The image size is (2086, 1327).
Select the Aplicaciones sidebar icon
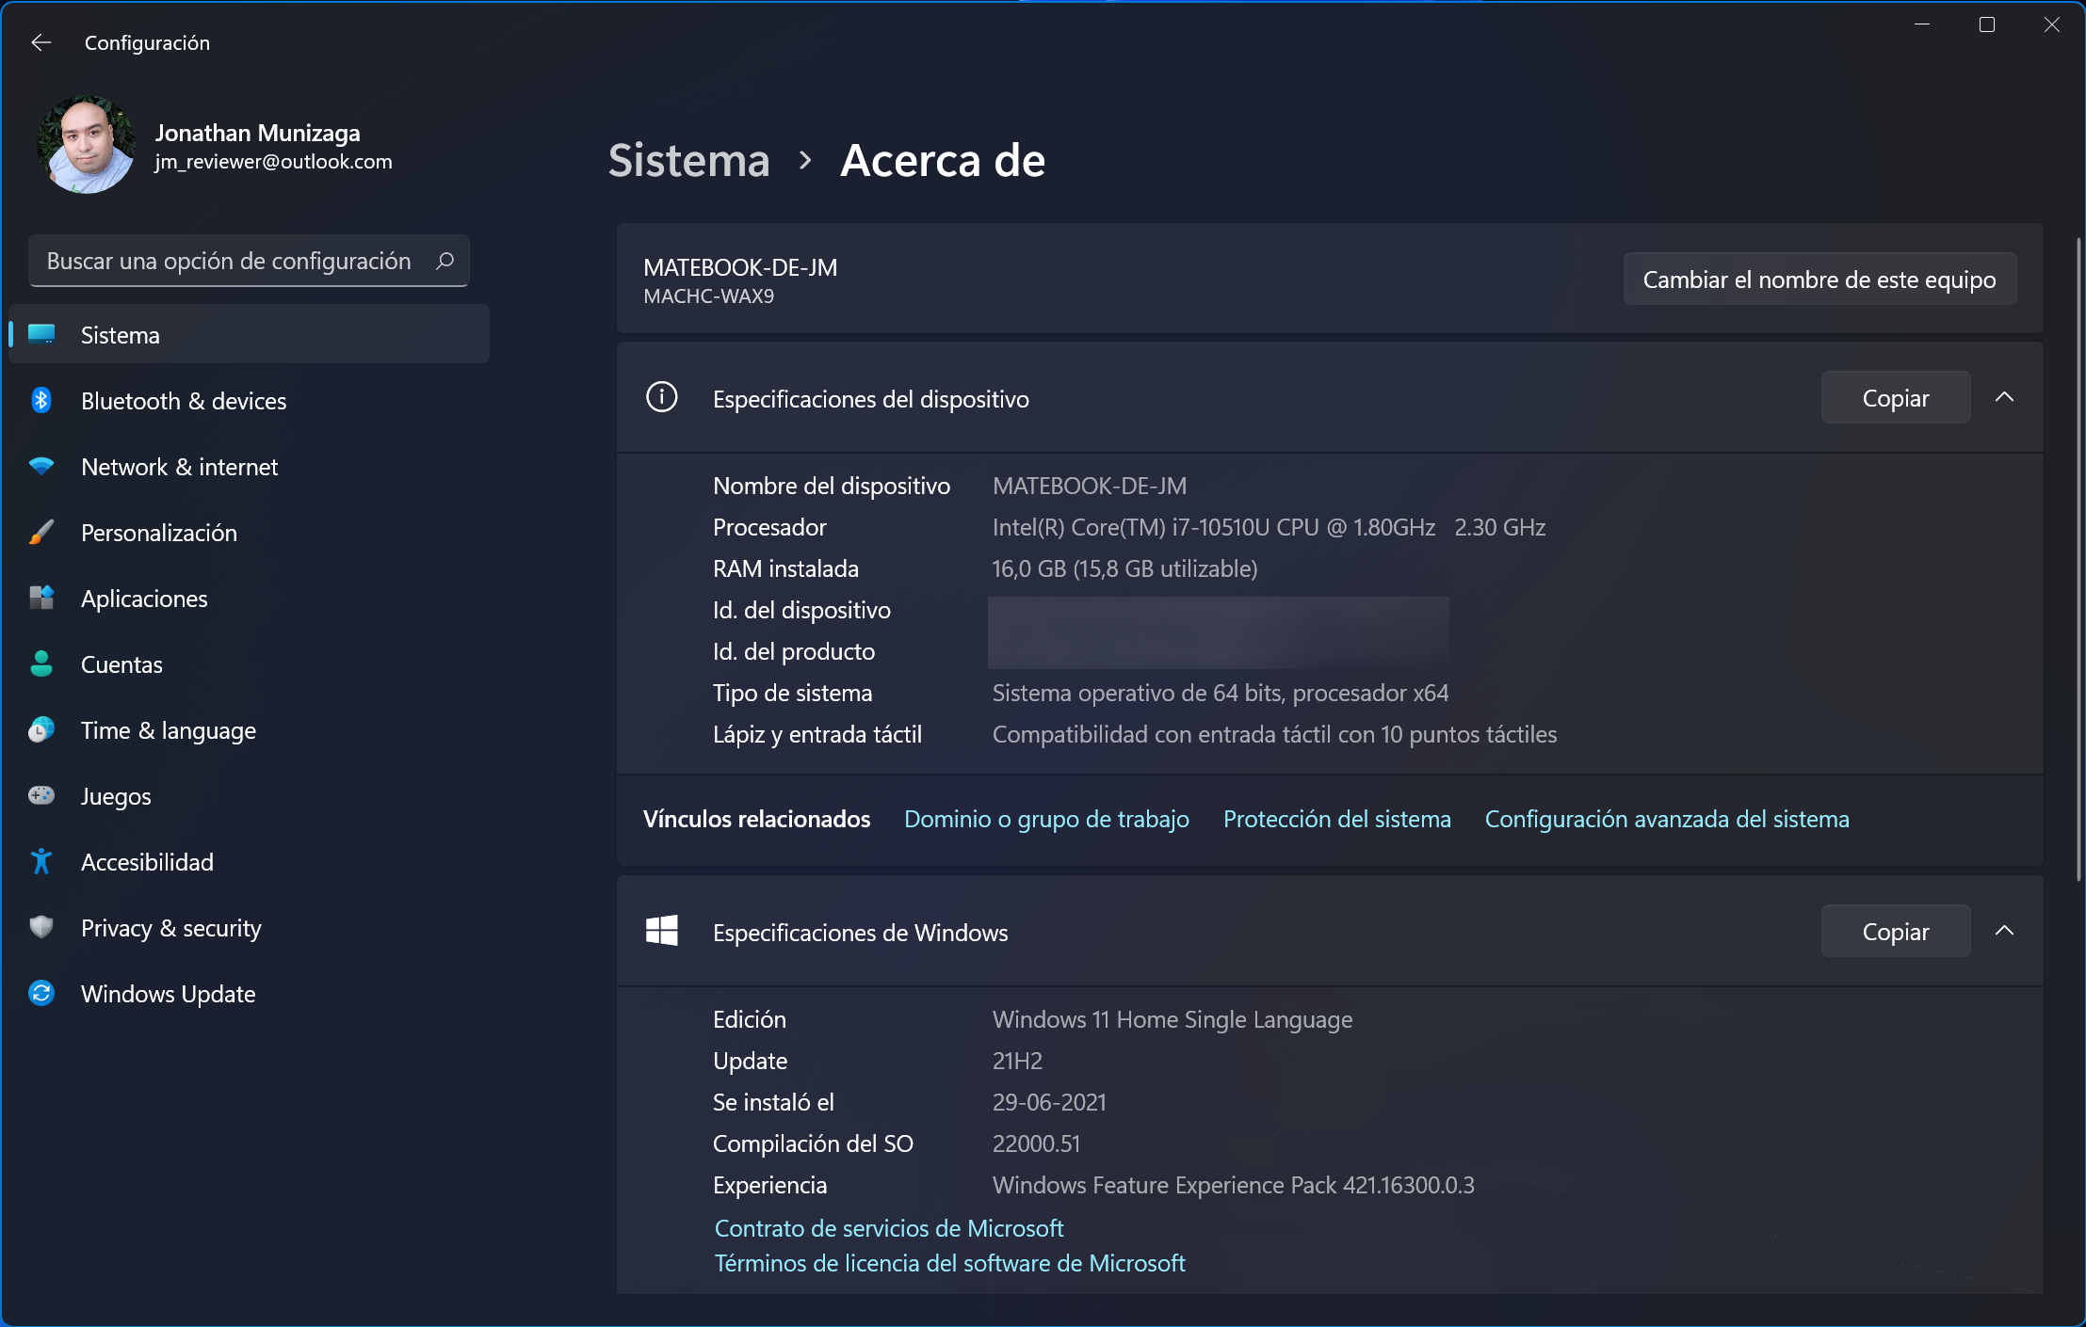(41, 599)
